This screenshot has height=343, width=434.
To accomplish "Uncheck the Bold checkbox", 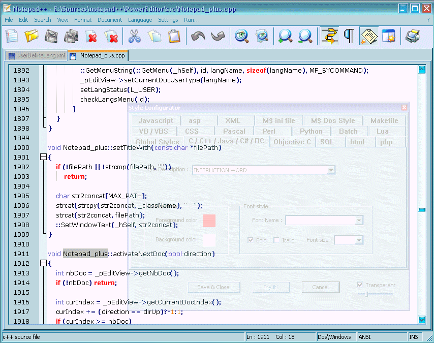I will tap(252, 240).
